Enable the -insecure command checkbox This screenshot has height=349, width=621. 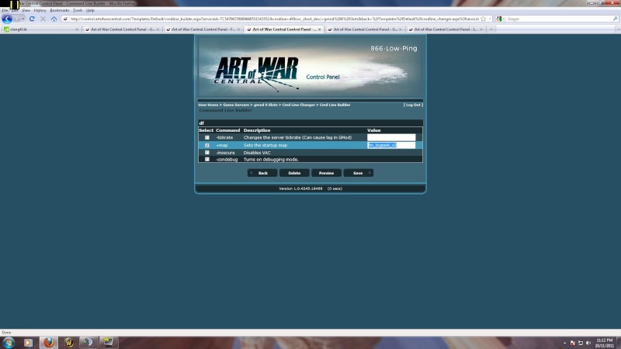(206, 152)
